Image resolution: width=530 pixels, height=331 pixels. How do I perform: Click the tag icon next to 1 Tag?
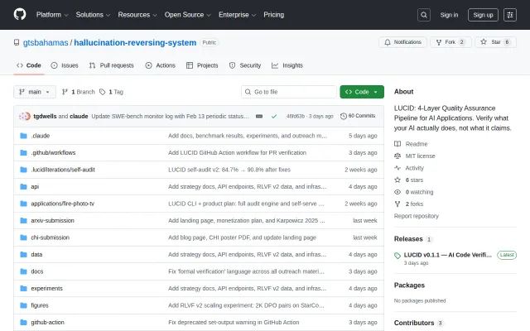coord(103,92)
